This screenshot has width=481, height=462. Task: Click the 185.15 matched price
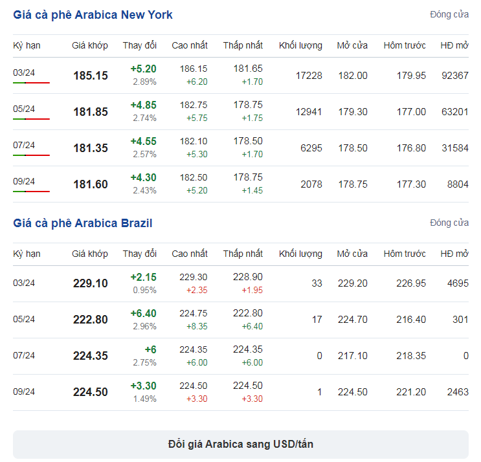click(91, 76)
